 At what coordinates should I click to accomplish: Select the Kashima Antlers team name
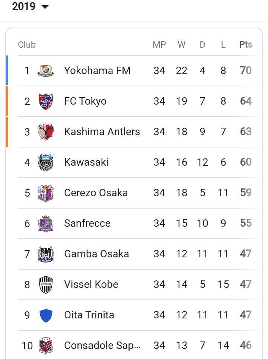[102, 132]
